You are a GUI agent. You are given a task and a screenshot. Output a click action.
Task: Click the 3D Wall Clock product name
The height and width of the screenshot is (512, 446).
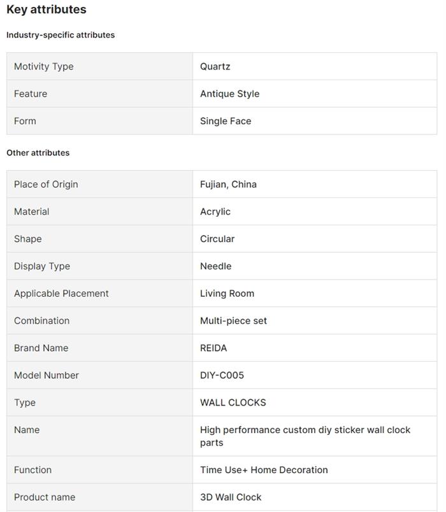click(x=231, y=497)
